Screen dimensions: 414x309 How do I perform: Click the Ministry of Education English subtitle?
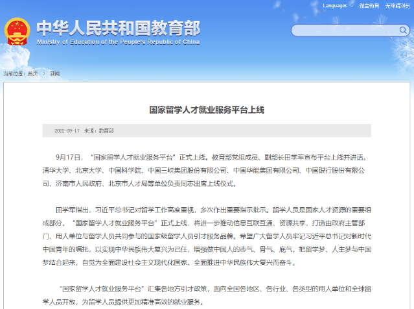click(119, 42)
